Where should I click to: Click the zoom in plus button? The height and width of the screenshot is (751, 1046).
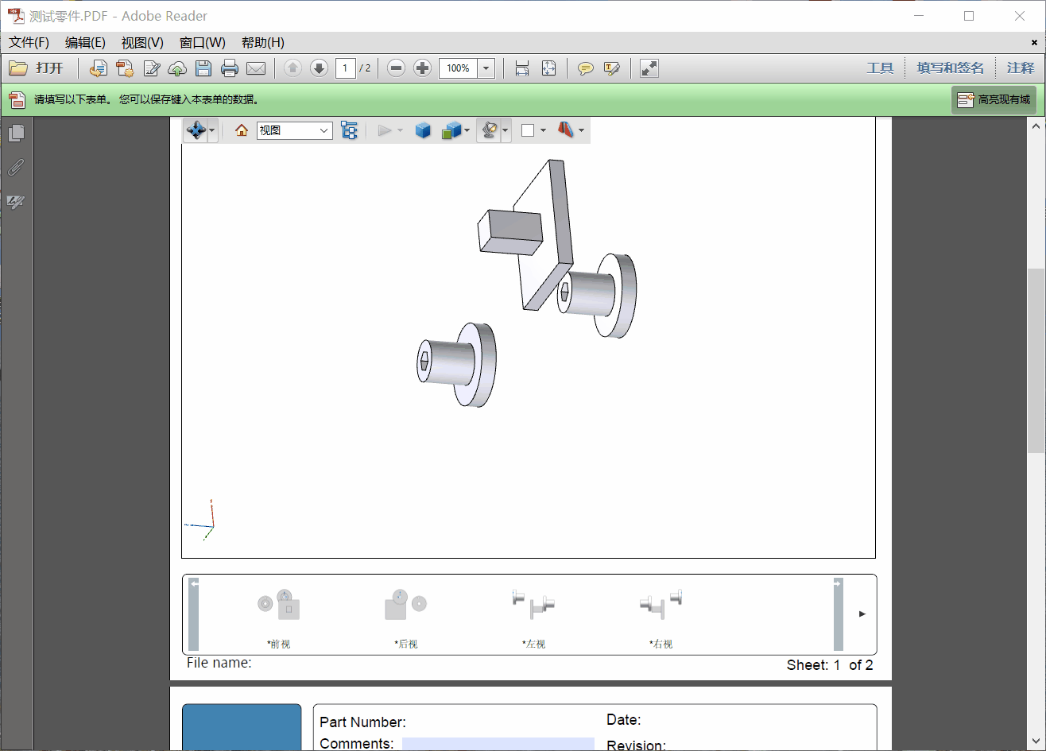(x=423, y=68)
